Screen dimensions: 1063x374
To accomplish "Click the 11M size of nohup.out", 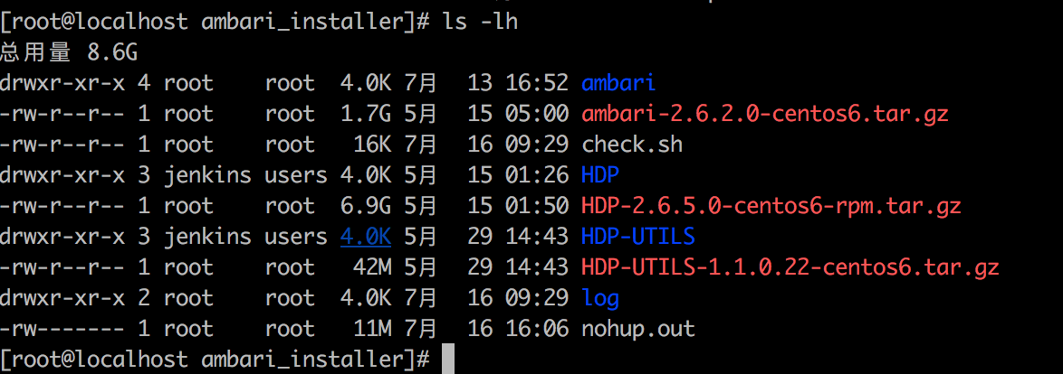I will [x=372, y=329].
